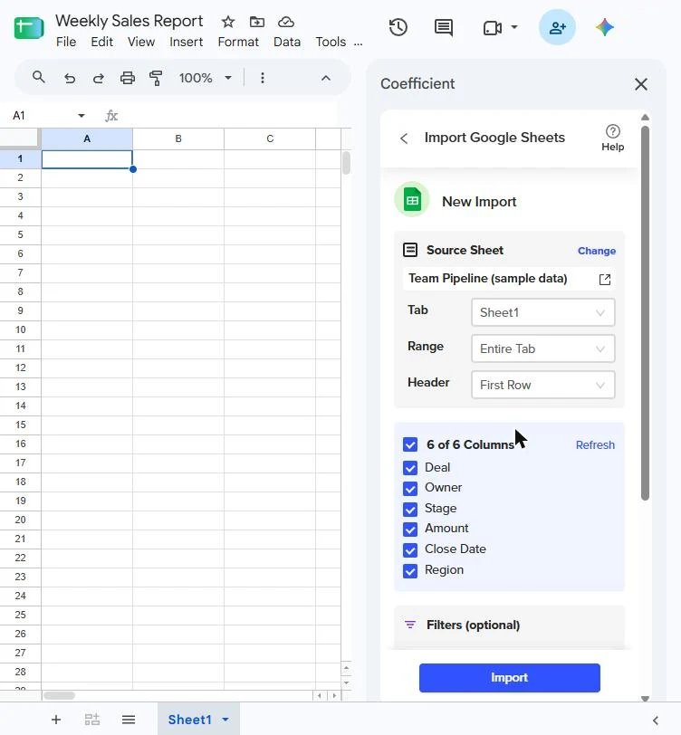The image size is (681, 735).
Task: Close the Coefficient sidebar
Action: [x=640, y=84]
